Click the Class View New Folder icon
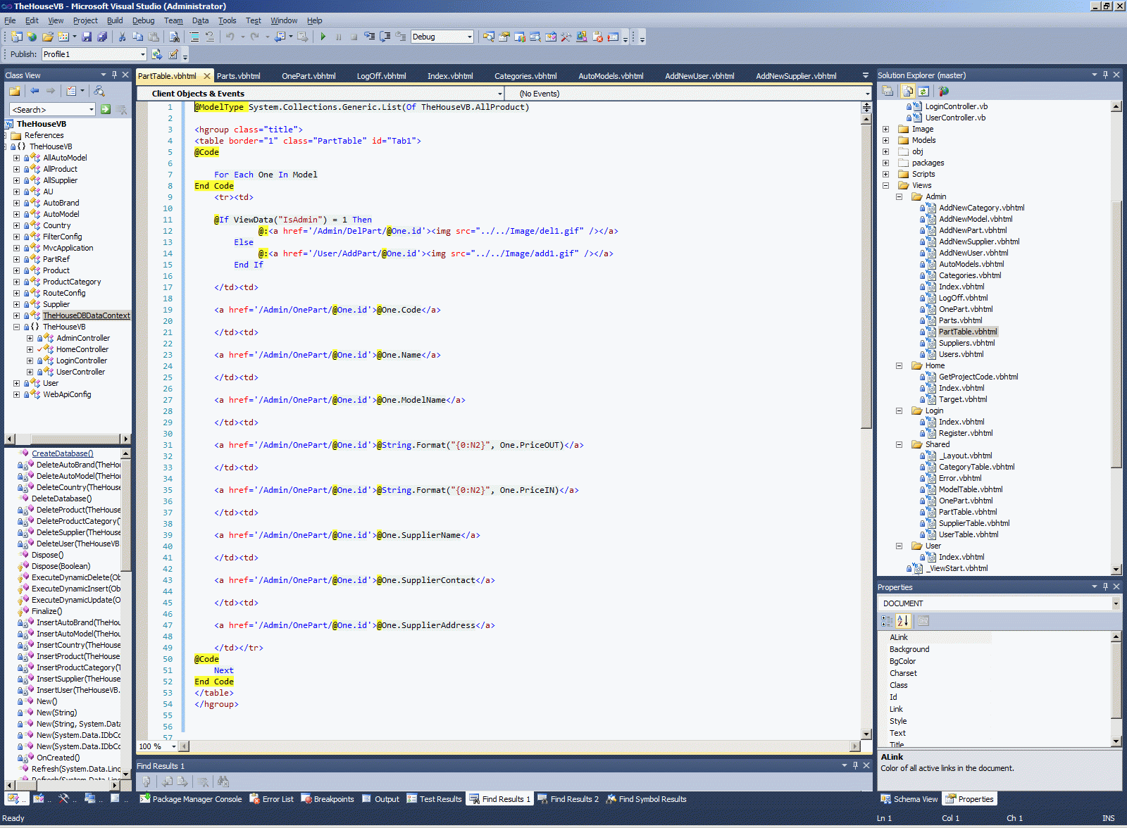The width and height of the screenshot is (1127, 828). (x=14, y=91)
